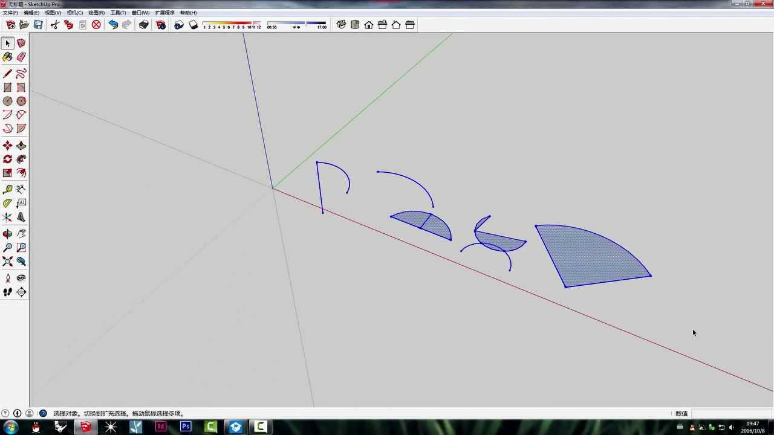Select the Protractor tool
The height and width of the screenshot is (435, 774).
(7, 204)
